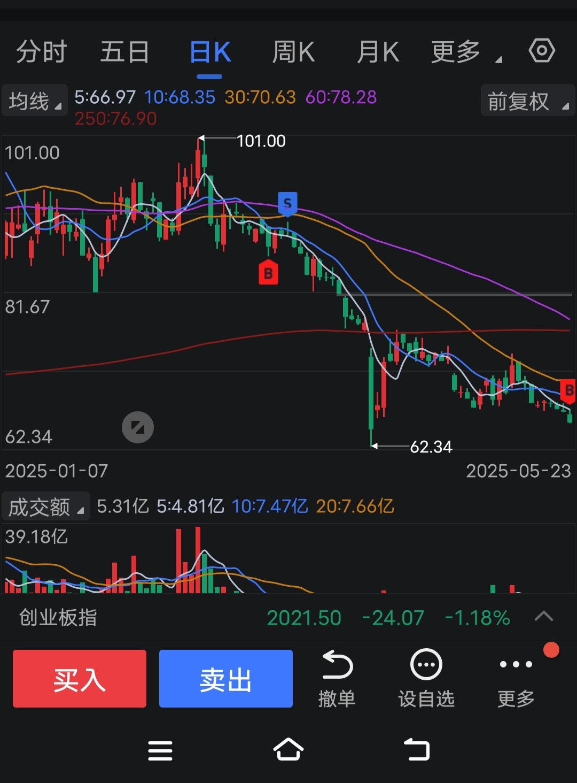The image size is (577, 783).
Task: Tap index value 2021.50
Action: pos(304,618)
